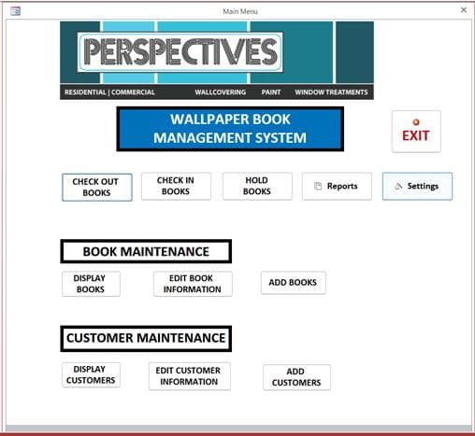This screenshot has width=475, height=436.
Task: Click the Add Customers button
Action: coord(296,377)
